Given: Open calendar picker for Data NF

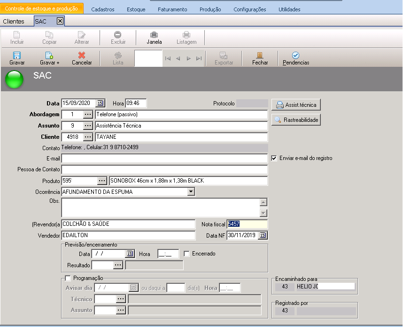Looking at the screenshot, I should coord(263,235).
